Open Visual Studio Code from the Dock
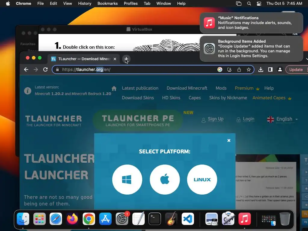 click(x=188, y=219)
